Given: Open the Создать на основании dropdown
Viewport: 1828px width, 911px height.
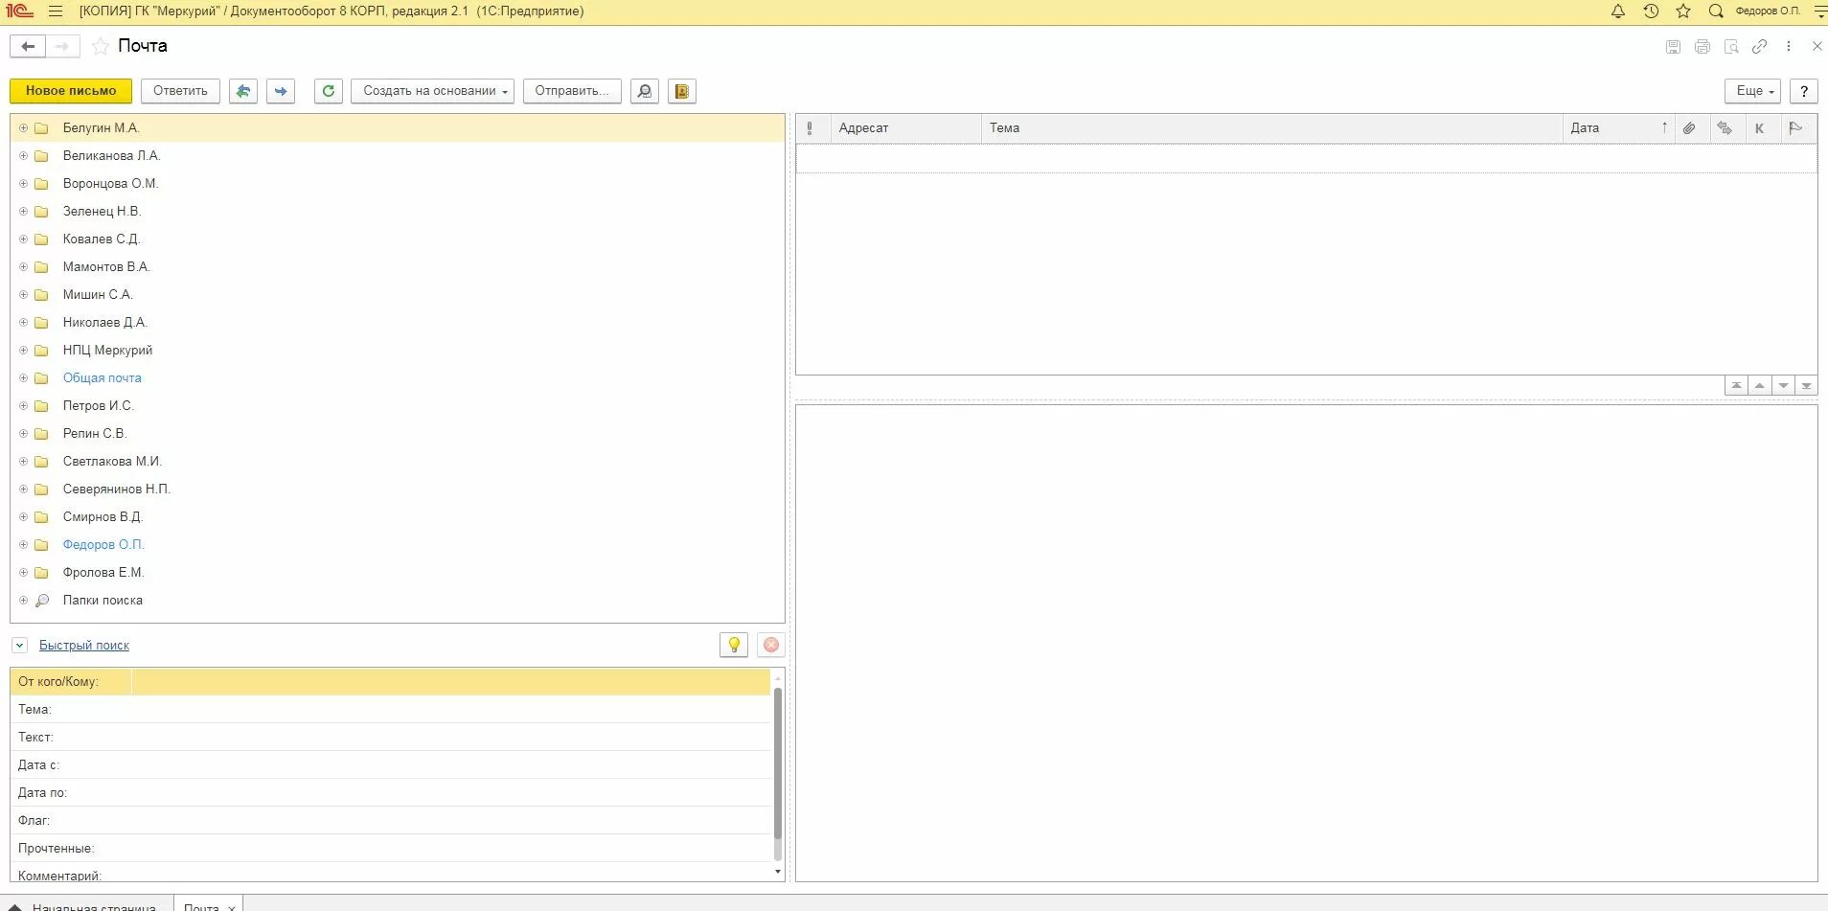Looking at the screenshot, I should (x=433, y=91).
